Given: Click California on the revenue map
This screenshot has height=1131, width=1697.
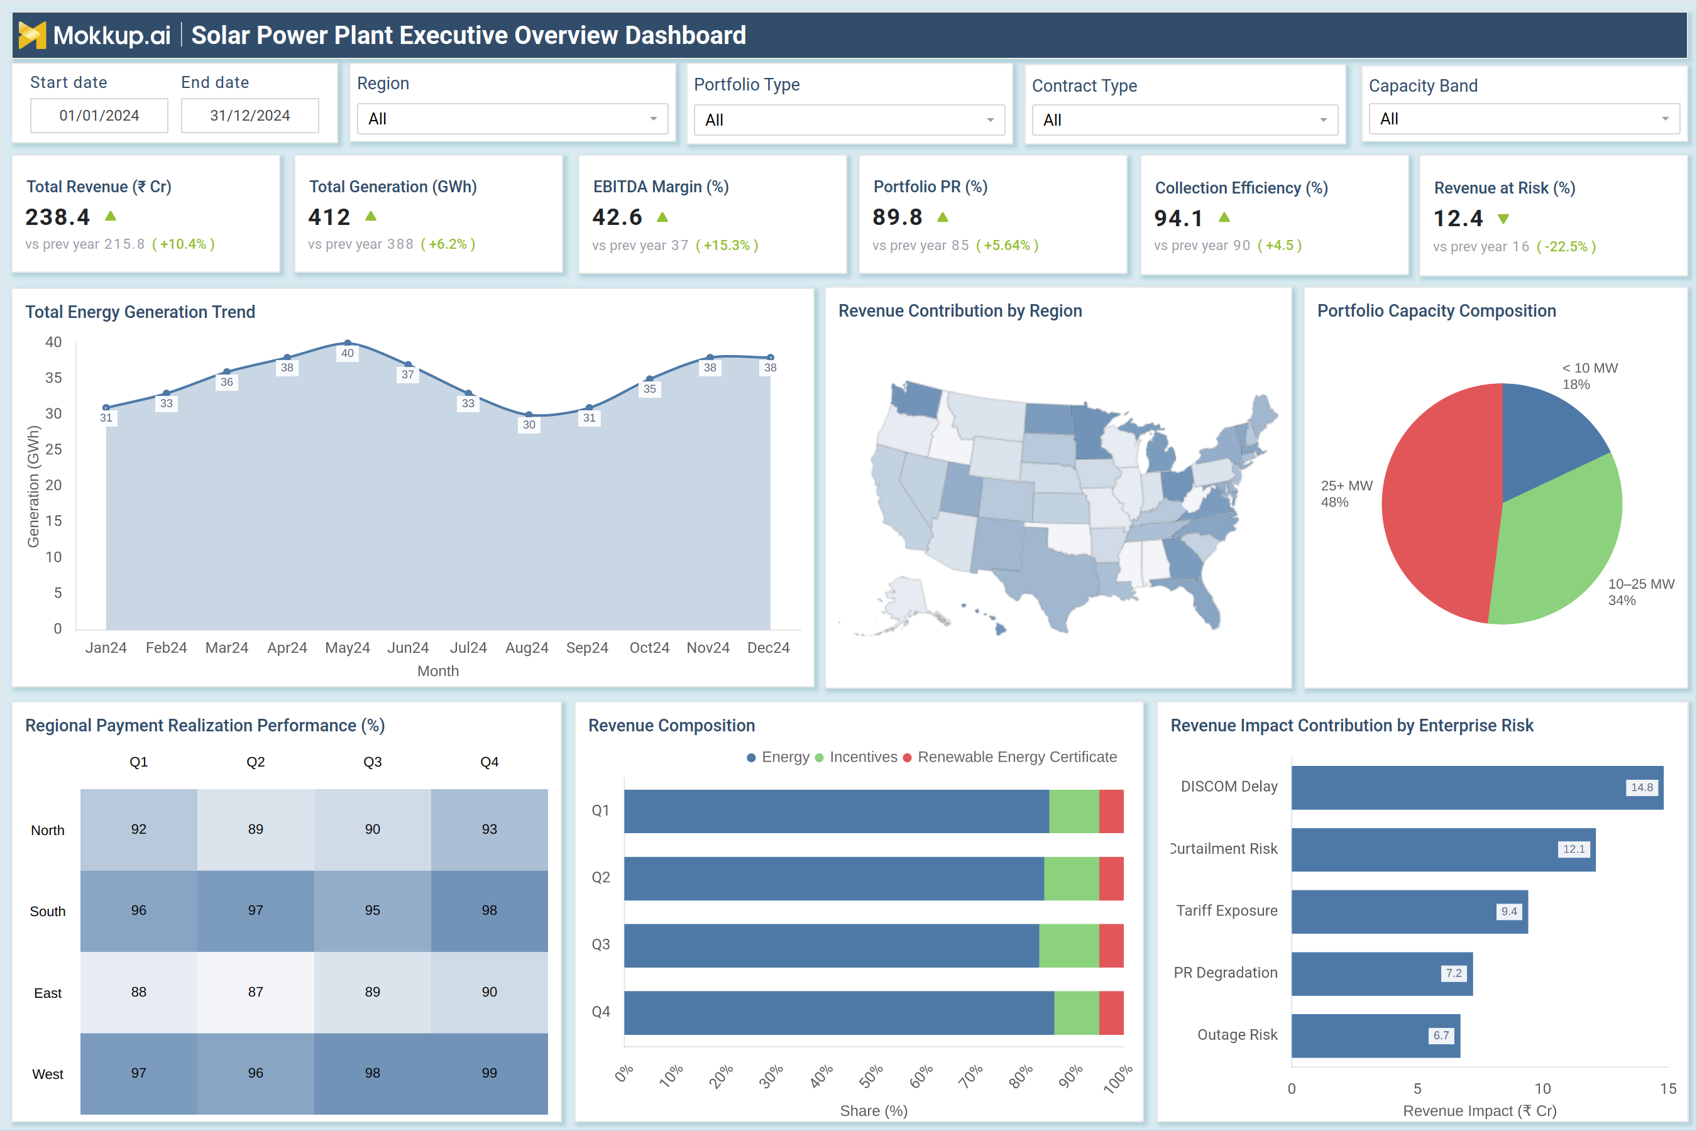Looking at the screenshot, I should (x=894, y=498).
